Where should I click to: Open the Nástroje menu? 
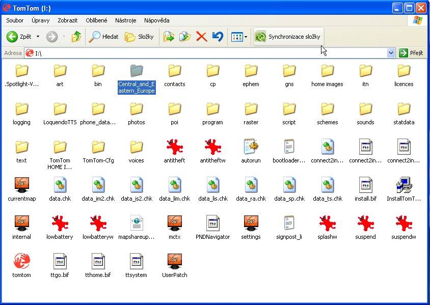coord(126,20)
